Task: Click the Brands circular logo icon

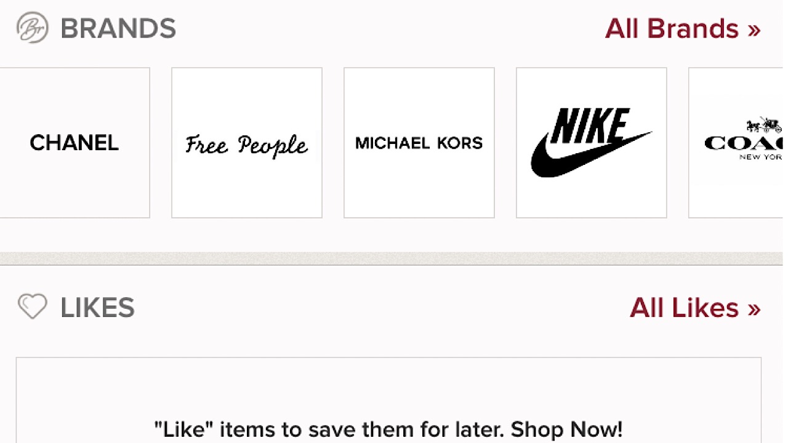Action: pyautogui.click(x=31, y=28)
